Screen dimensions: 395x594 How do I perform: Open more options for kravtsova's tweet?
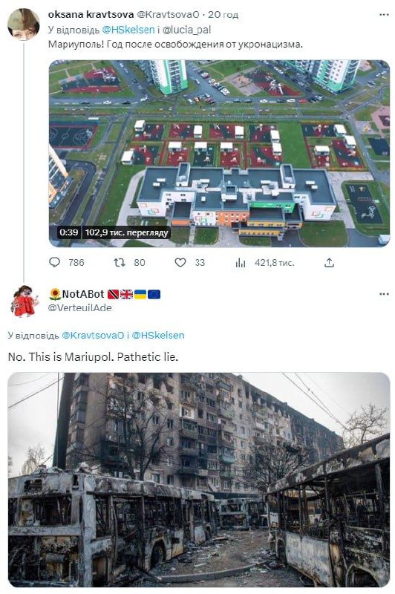tap(384, 15)
